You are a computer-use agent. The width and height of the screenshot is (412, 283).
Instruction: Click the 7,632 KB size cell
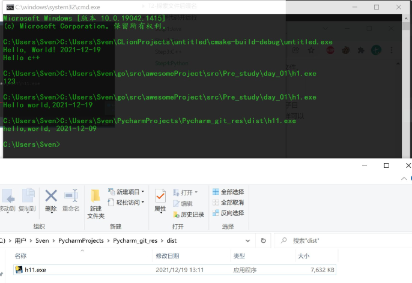[323, 270]
